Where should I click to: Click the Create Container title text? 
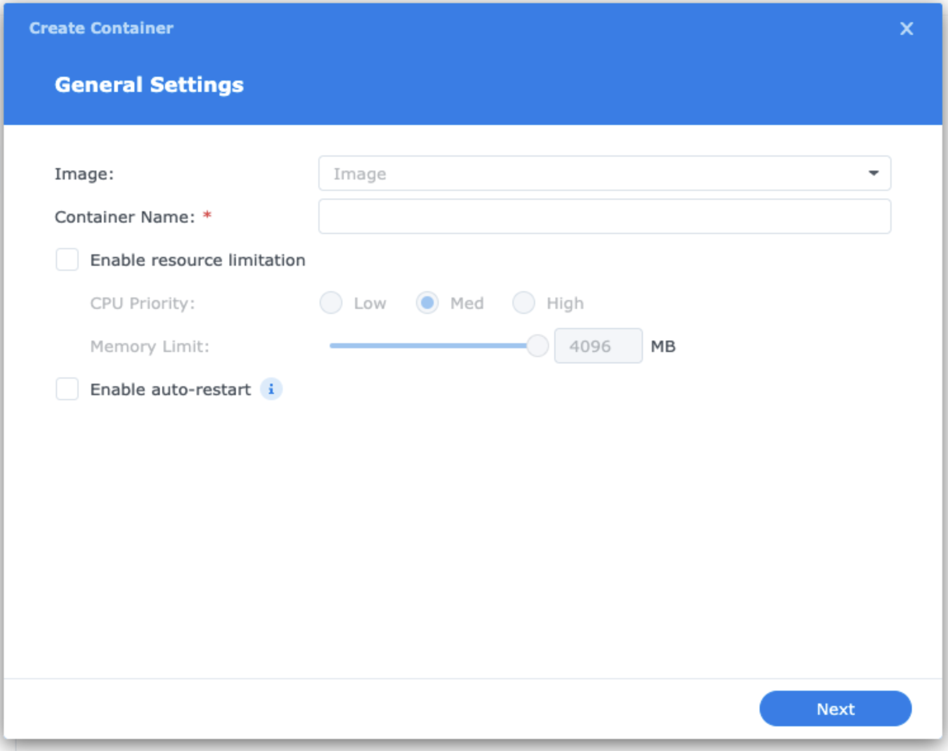pos(101,28)
